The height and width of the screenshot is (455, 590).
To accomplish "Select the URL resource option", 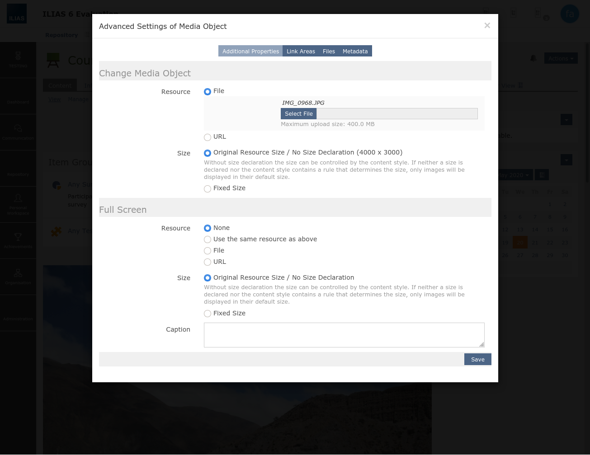I will [207, 137].
